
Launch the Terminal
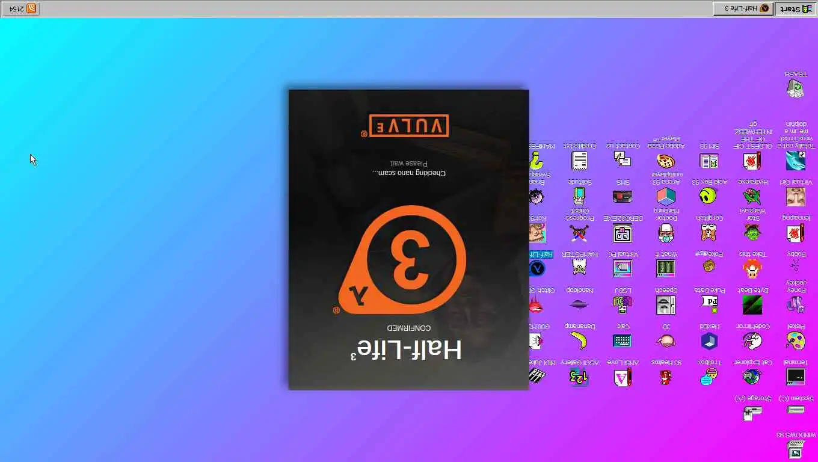pos(795,377)
